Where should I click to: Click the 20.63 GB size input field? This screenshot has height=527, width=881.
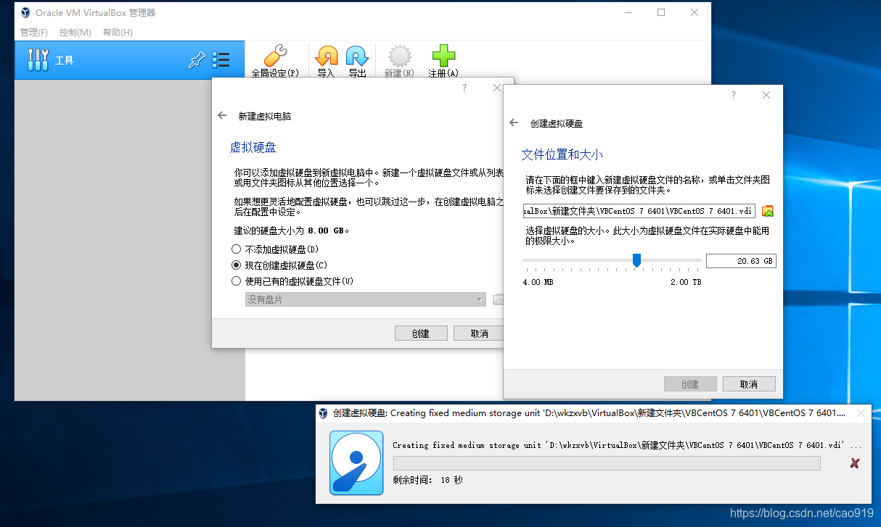point(741,261)
